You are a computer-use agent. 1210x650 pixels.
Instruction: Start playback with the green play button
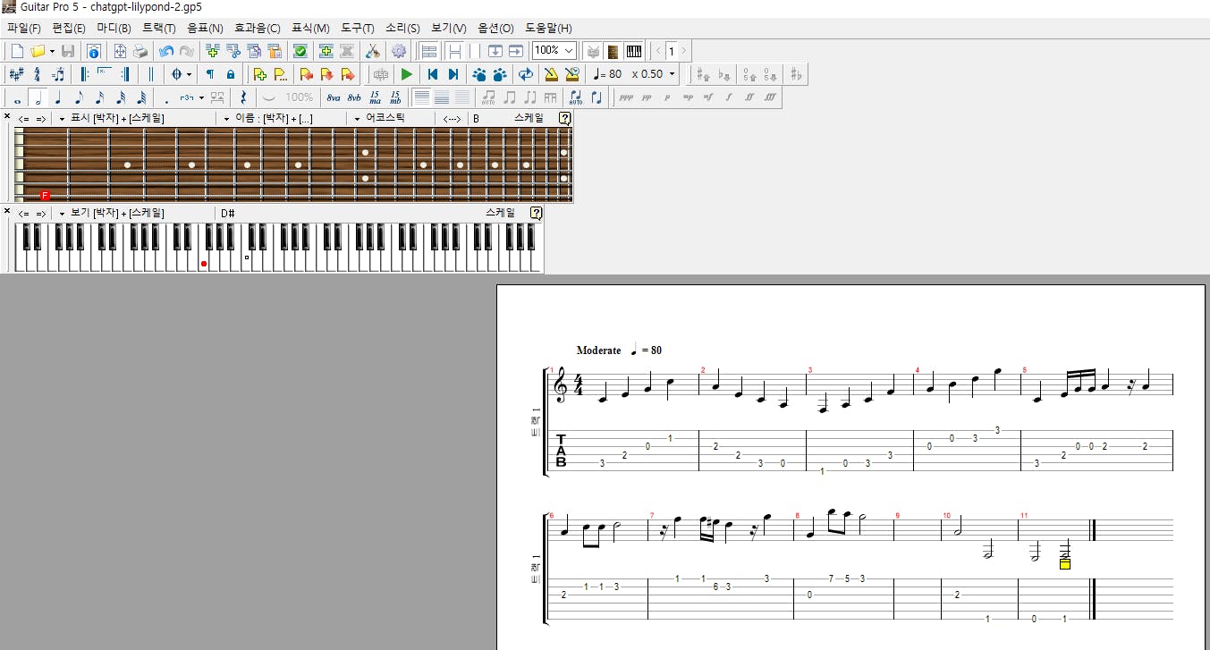pos(407,74)
